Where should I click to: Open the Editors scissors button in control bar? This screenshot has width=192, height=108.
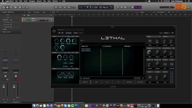27,7
